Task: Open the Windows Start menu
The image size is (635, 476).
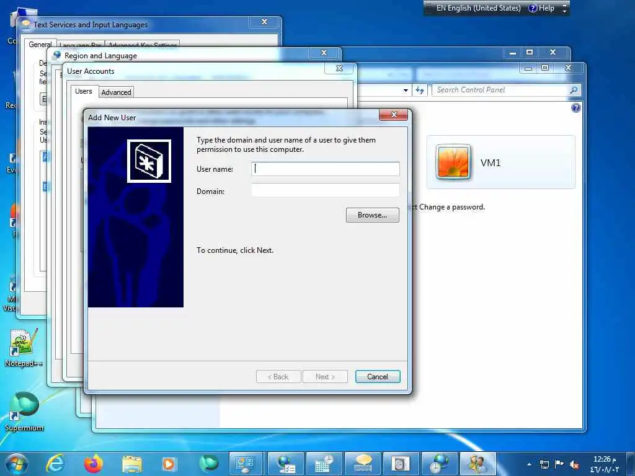Action: pos(16,464)
